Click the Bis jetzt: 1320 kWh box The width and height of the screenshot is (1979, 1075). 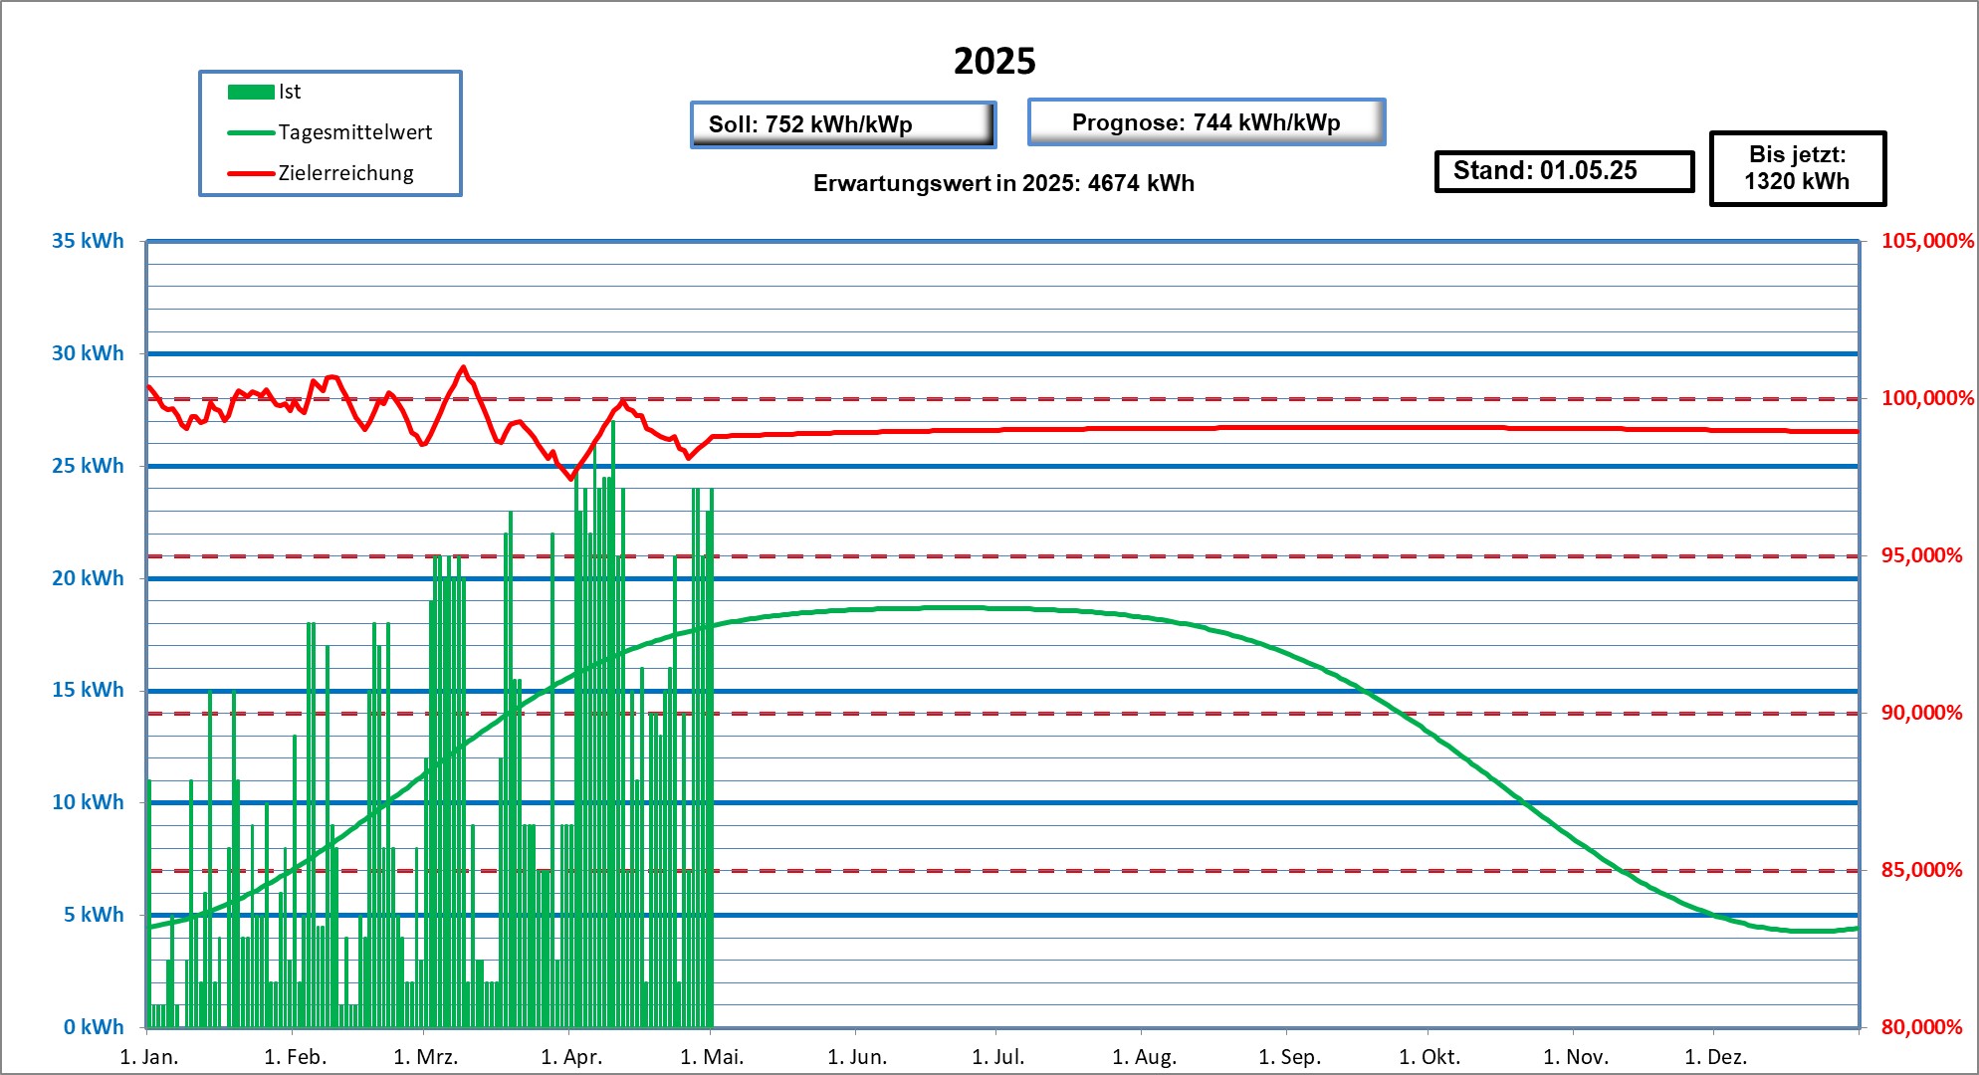tap(1797, 168)
